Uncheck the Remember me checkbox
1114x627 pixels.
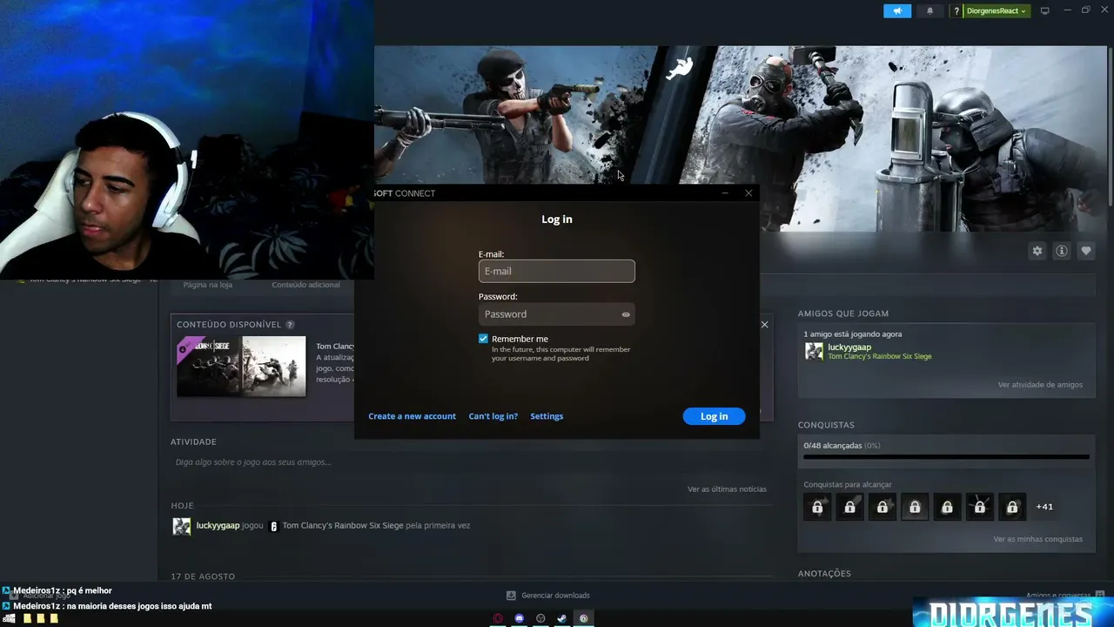point(484,339)
